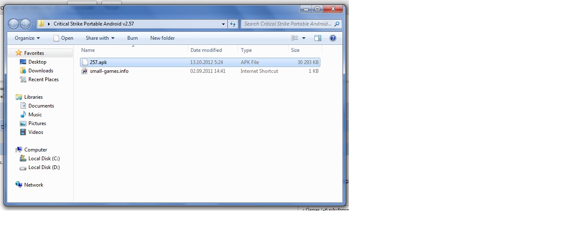Toggle the preview pane
The height and width of the screenshot is (236, 567).
coord(318,38)
